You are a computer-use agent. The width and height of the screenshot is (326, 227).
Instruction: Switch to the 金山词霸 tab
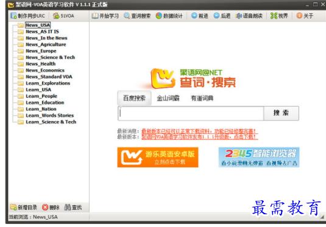click(168, 98)
